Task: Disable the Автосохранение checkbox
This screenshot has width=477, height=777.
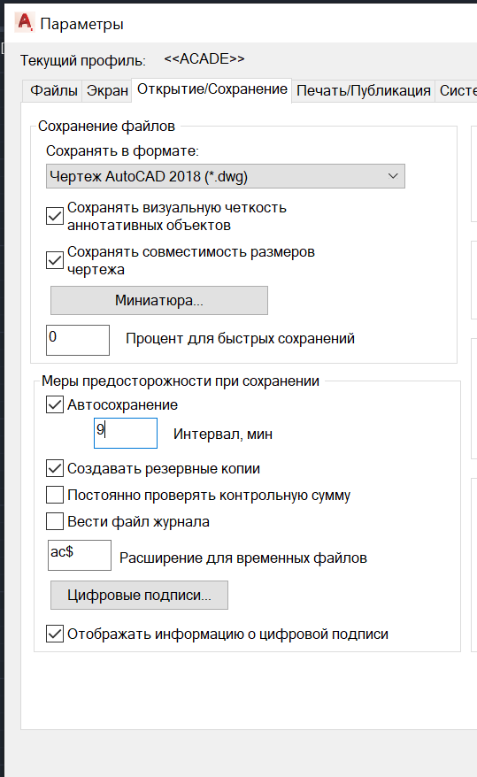Action: click(x=55, y=404)
